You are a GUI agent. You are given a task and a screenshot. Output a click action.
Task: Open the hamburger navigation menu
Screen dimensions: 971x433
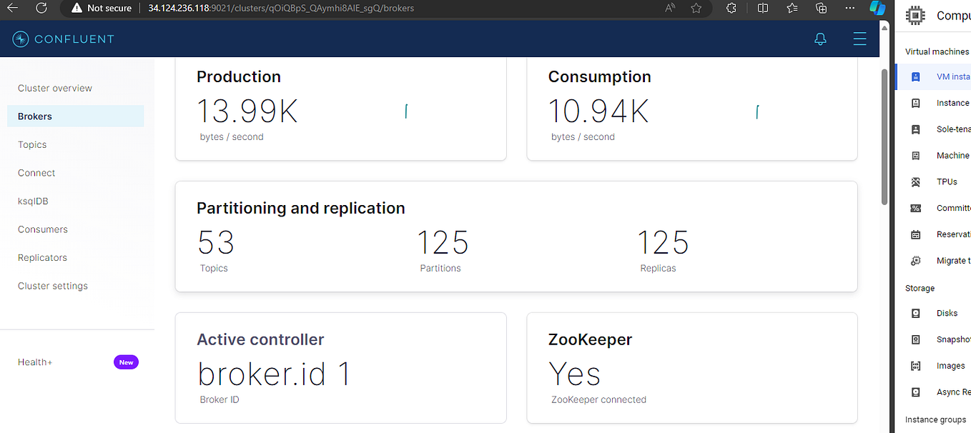(859, 39)
